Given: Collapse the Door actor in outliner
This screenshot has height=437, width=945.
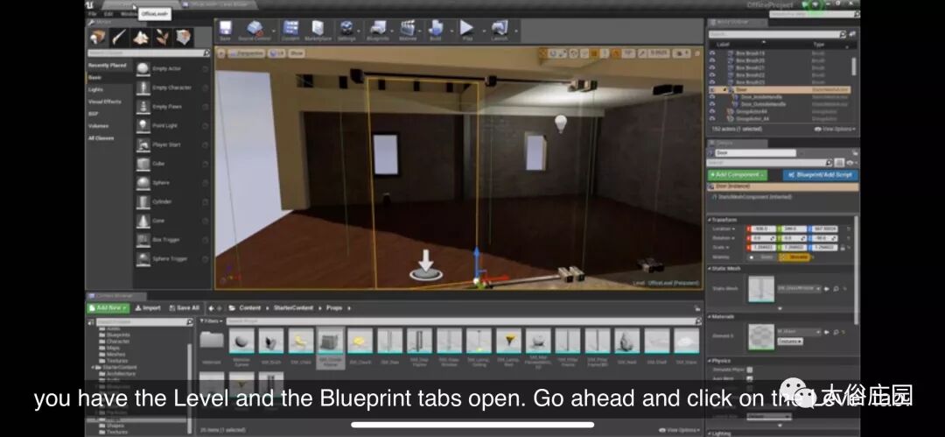Looking at the screenshot, I should point(725,90).
